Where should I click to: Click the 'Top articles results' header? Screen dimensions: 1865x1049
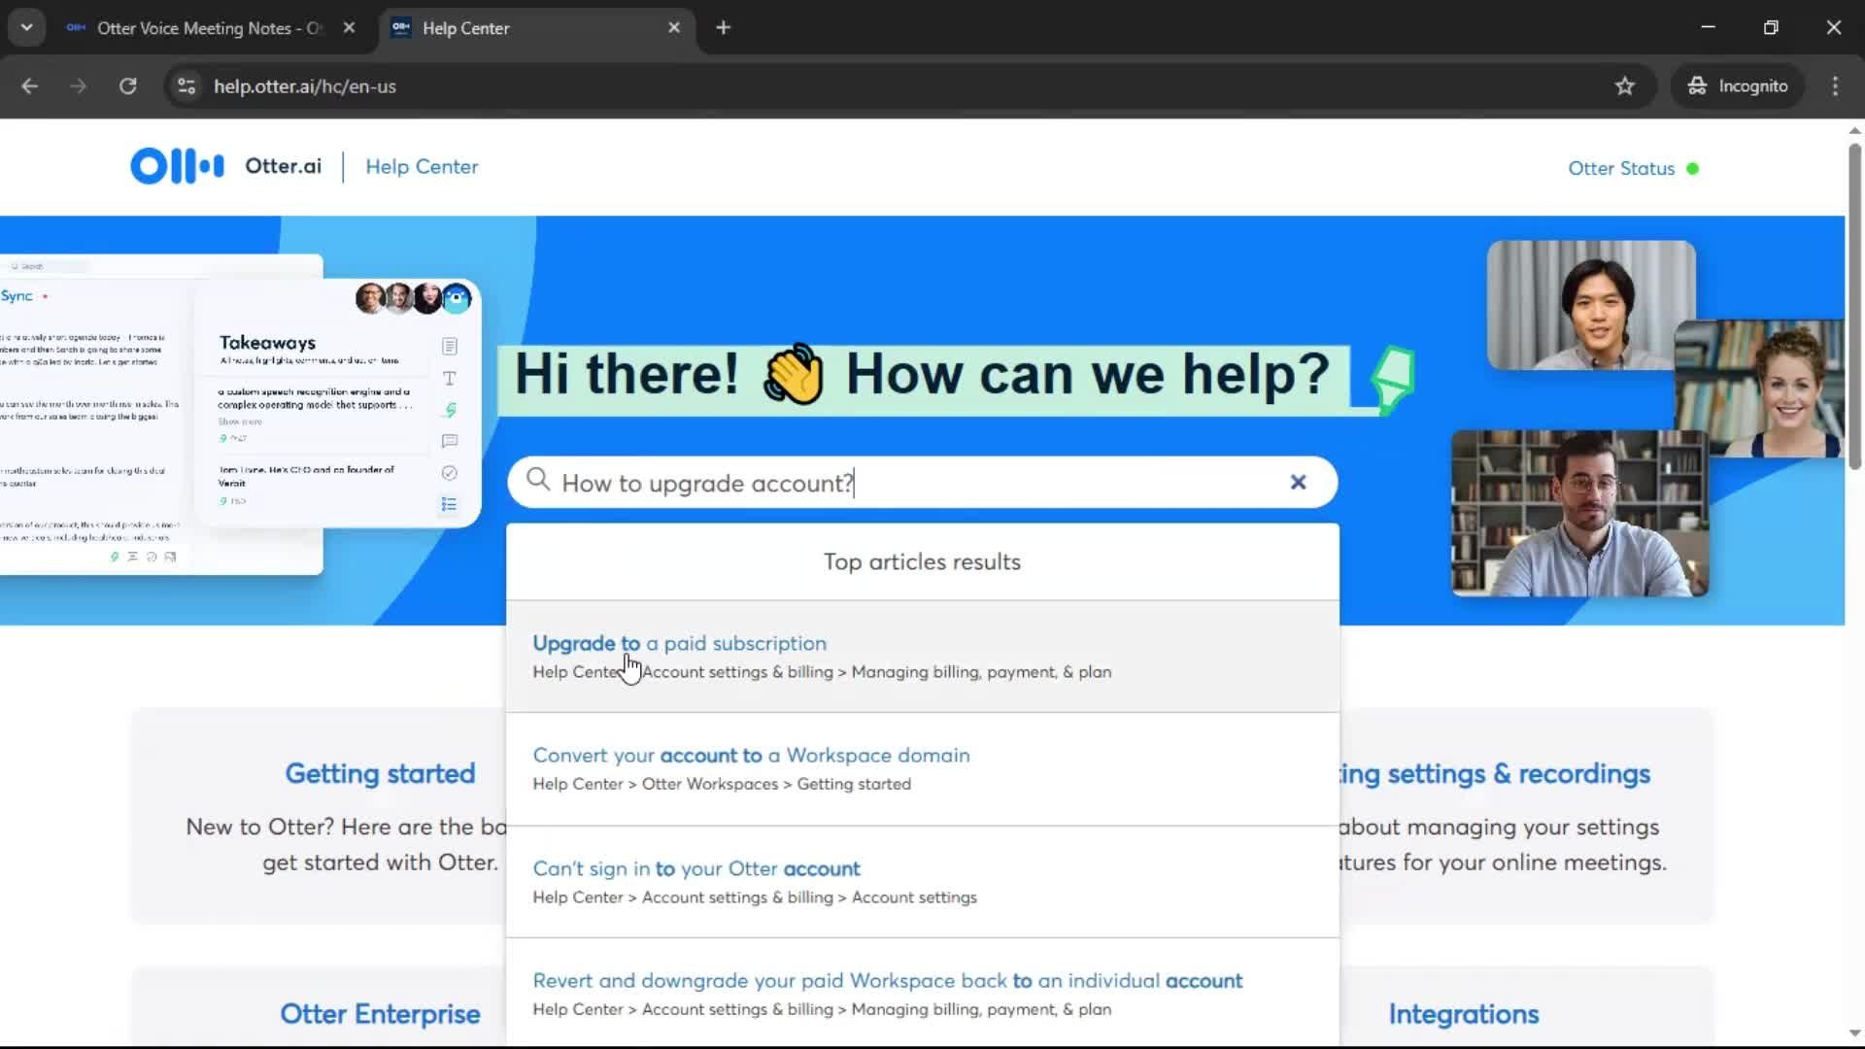click(922, 561)
